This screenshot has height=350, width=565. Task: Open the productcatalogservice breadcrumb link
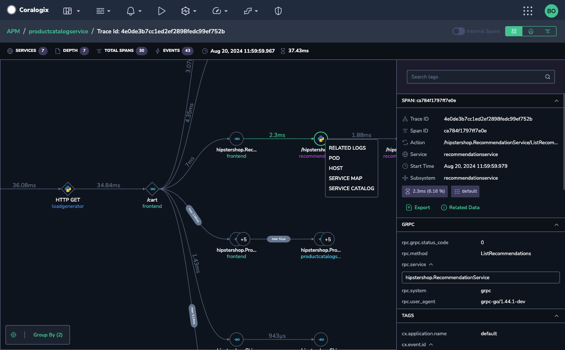click(59, 31)
